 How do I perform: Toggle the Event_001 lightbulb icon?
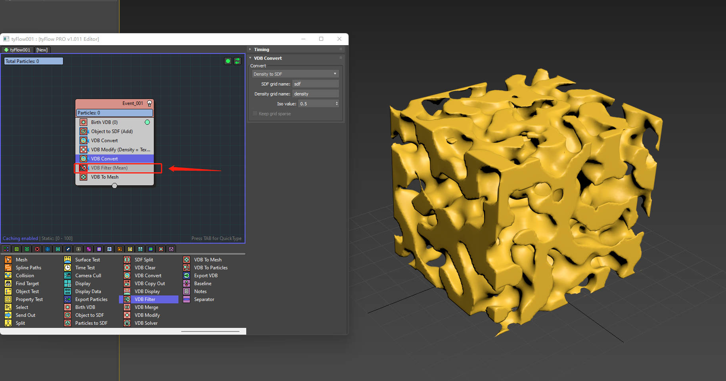click(x=149, y=103)
